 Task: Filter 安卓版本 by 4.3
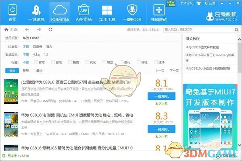(x=46, y=54)
